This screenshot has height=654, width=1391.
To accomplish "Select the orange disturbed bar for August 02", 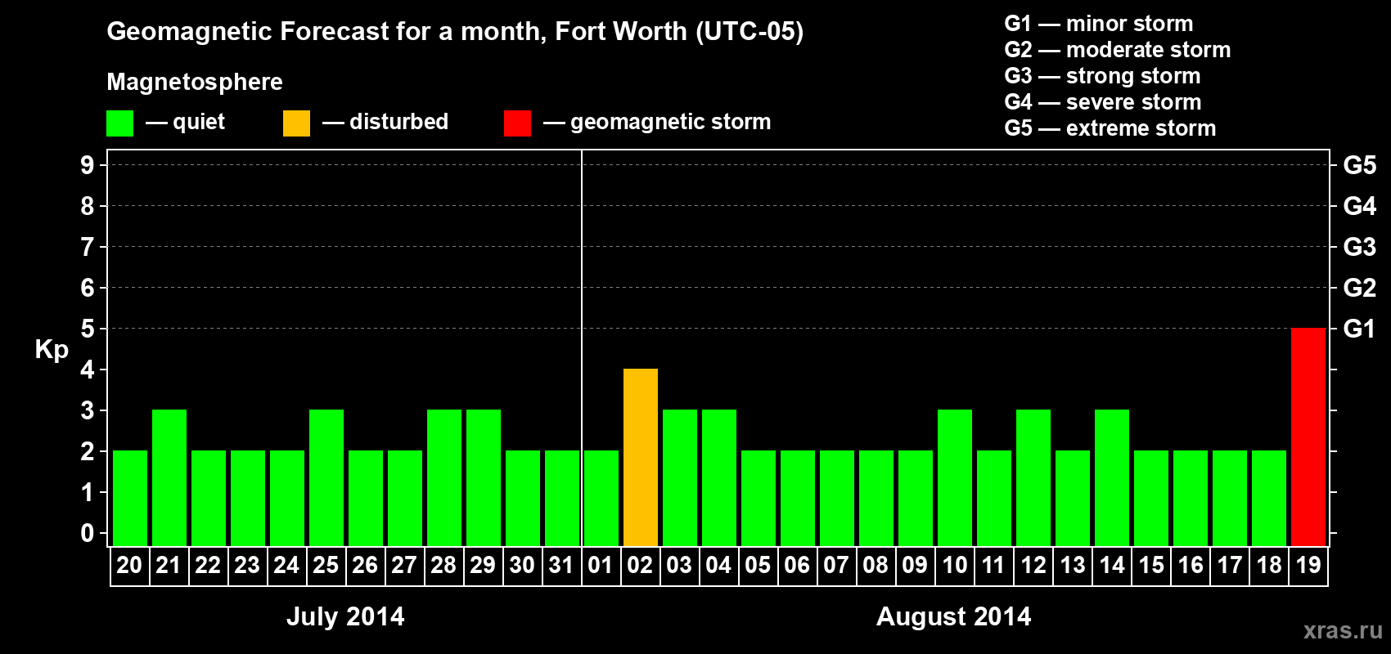I will click(x=641, y=458).
